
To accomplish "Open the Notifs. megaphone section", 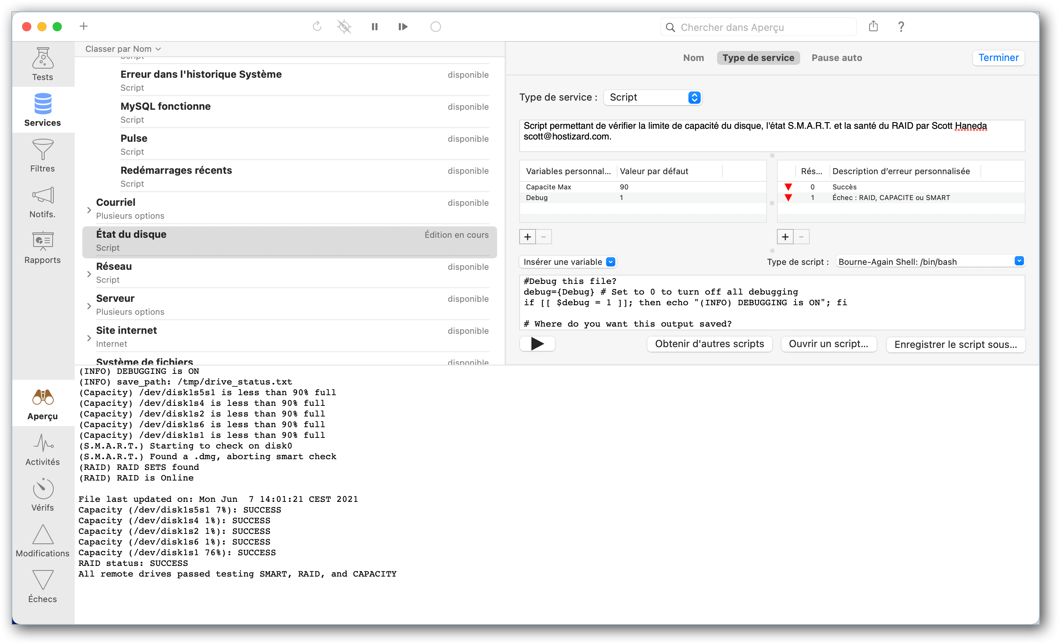I will click(43, 202).
